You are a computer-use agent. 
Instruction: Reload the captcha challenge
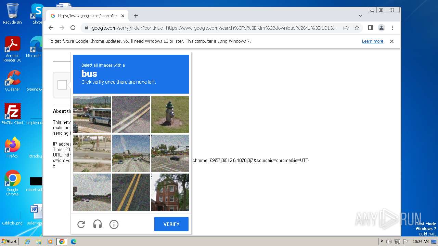(x=81, y=224)
